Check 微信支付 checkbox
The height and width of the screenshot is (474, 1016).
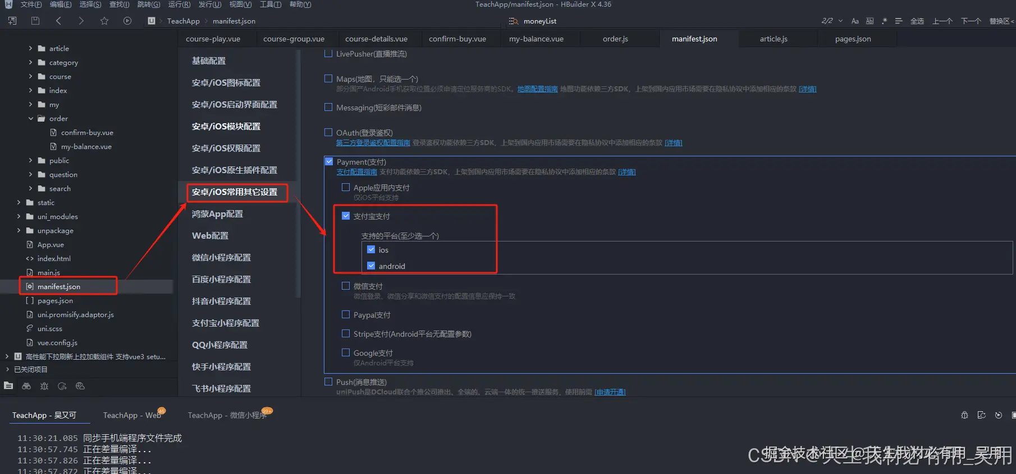point(346,286)
